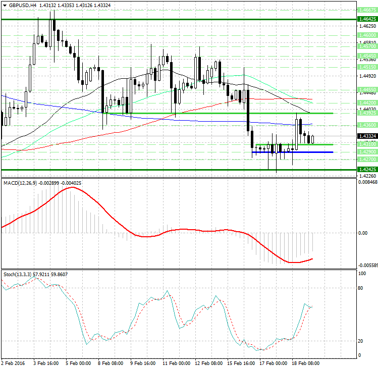The width and height of the screenshot is (378, 369).
Task: Click the most recent candlestick
Action: point(313,139)
